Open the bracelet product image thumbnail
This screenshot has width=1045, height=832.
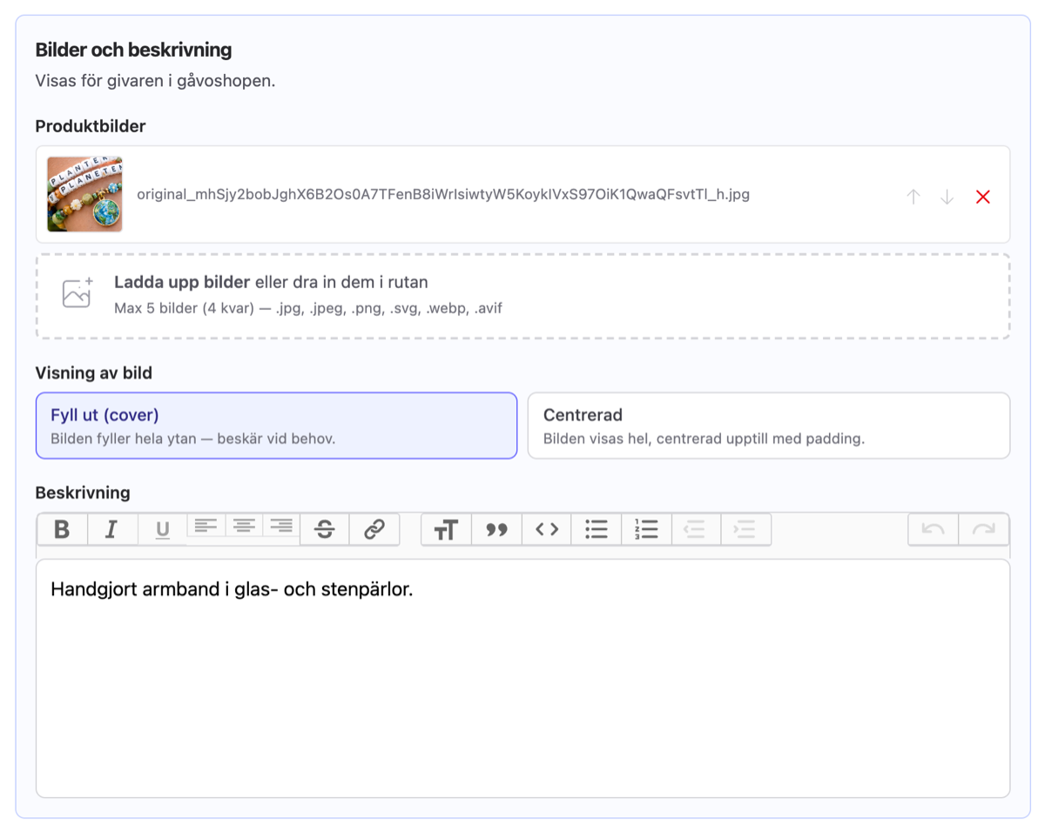coord(84,194)
